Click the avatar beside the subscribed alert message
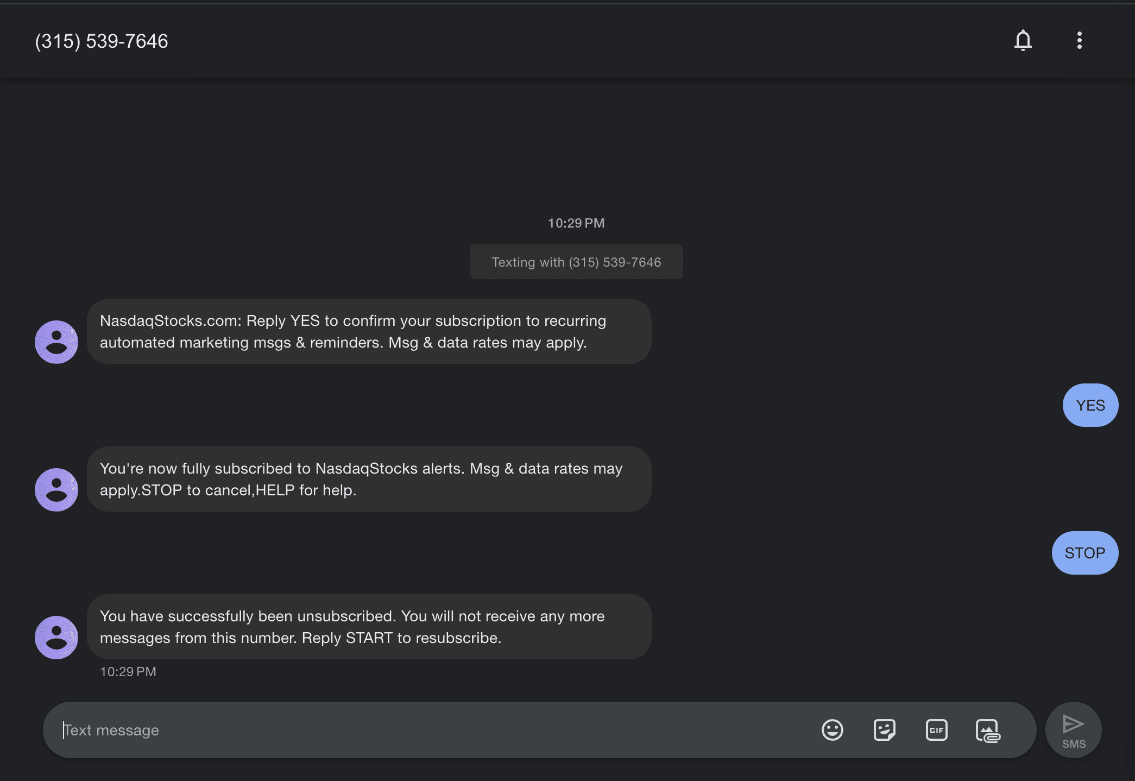 (56, 490)
